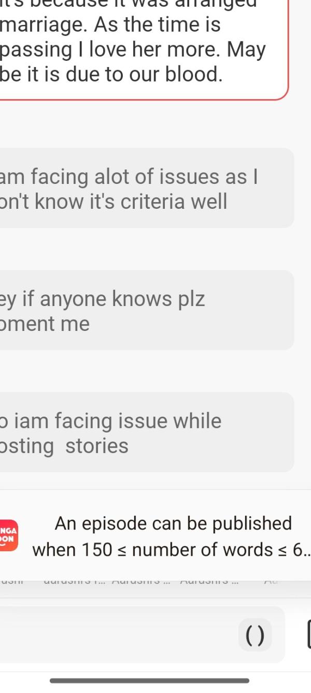The width and height of the screenshot is (311, 693).
Task: Tap the cut-off icon beside the parentheses button
Action: tap(309, 634)
